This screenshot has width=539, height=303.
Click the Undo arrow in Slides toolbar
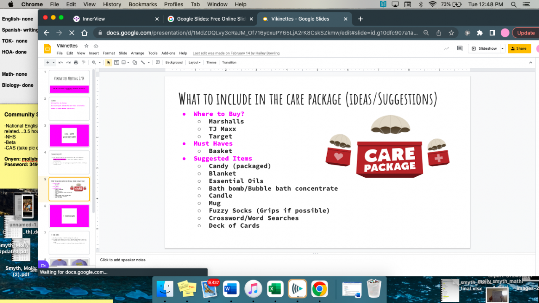point(61,62)
